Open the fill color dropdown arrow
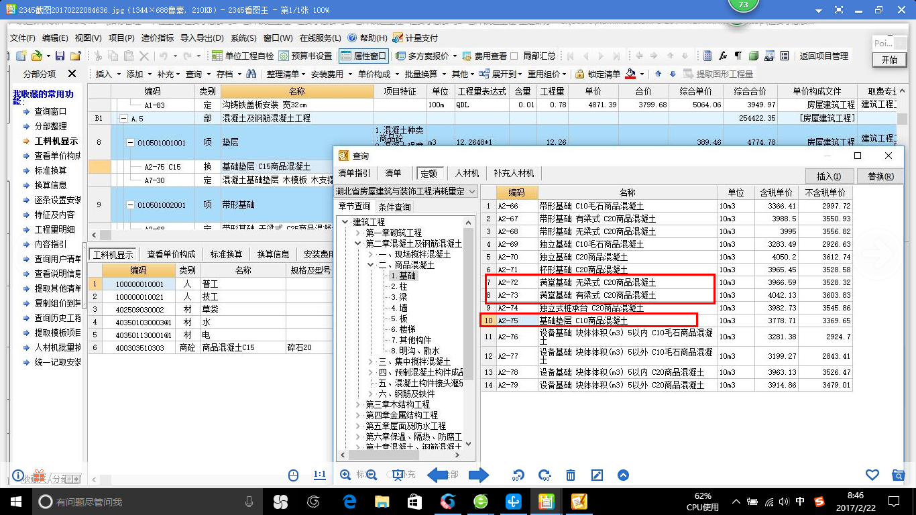The width and height of the screenshot is (916, 515). coord(642,74)
